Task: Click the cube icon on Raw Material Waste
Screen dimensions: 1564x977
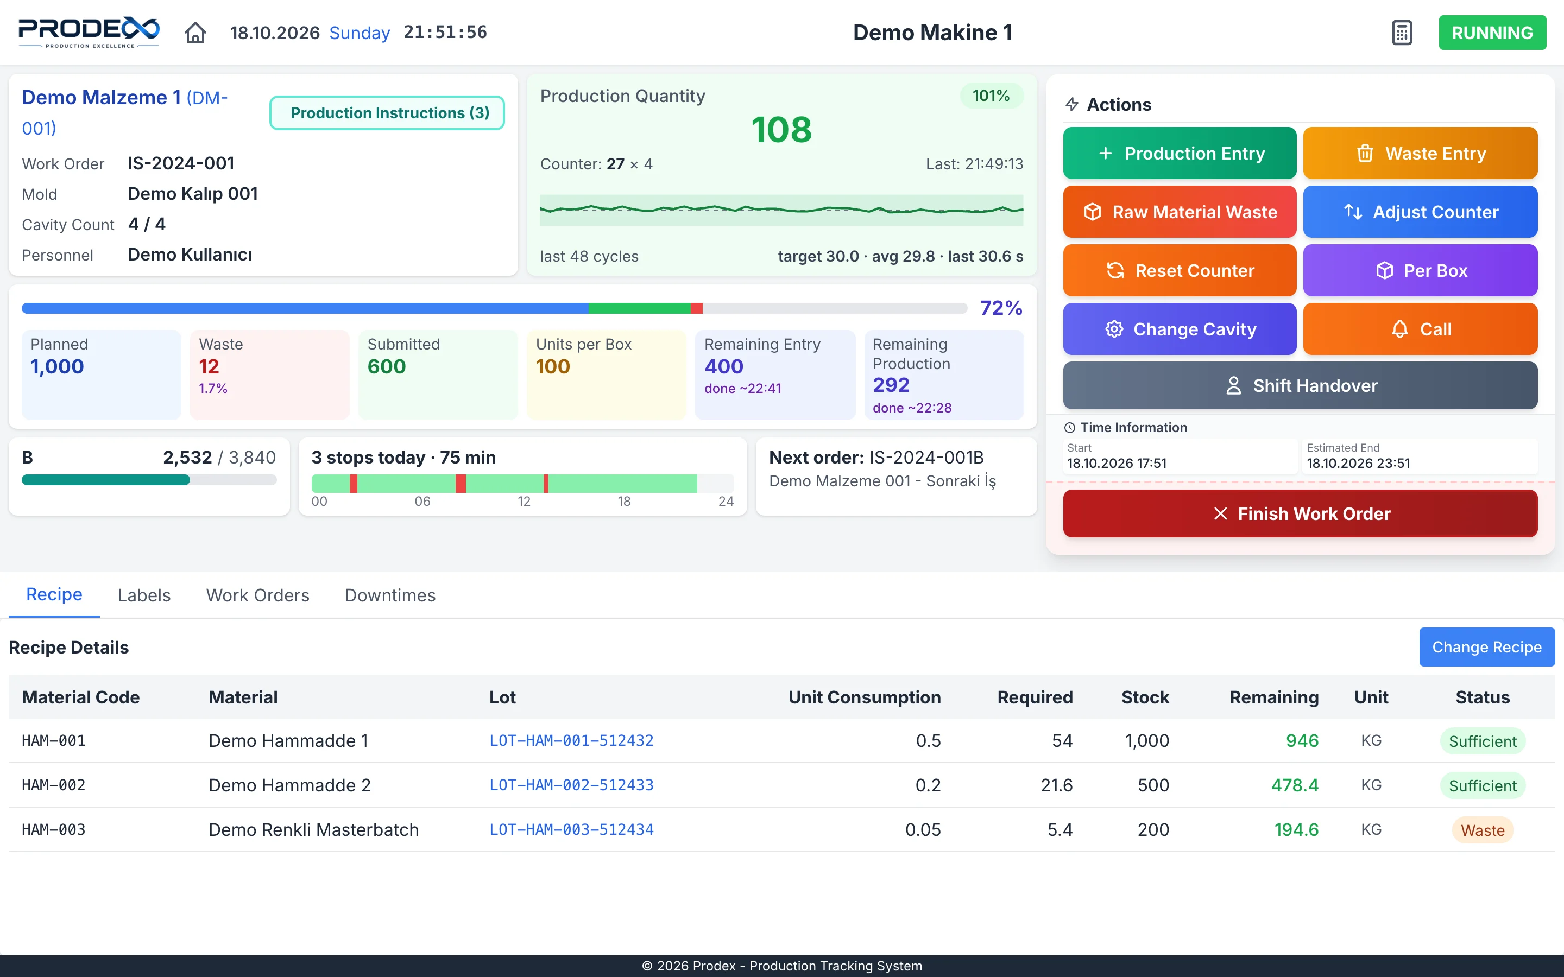Action: (x=1092, y=212)
